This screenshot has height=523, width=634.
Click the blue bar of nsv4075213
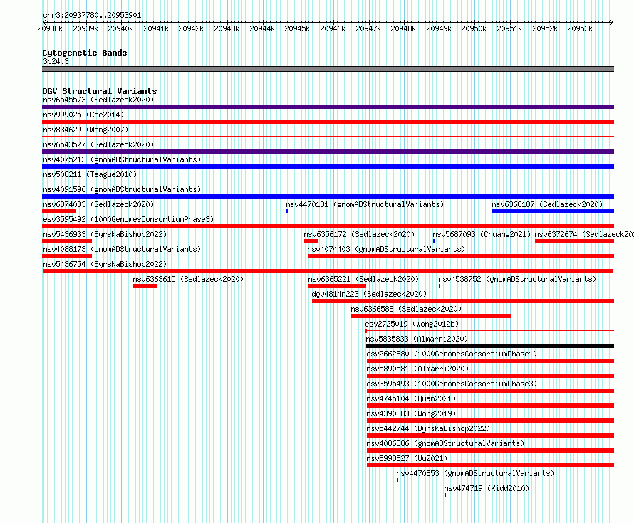328,167
